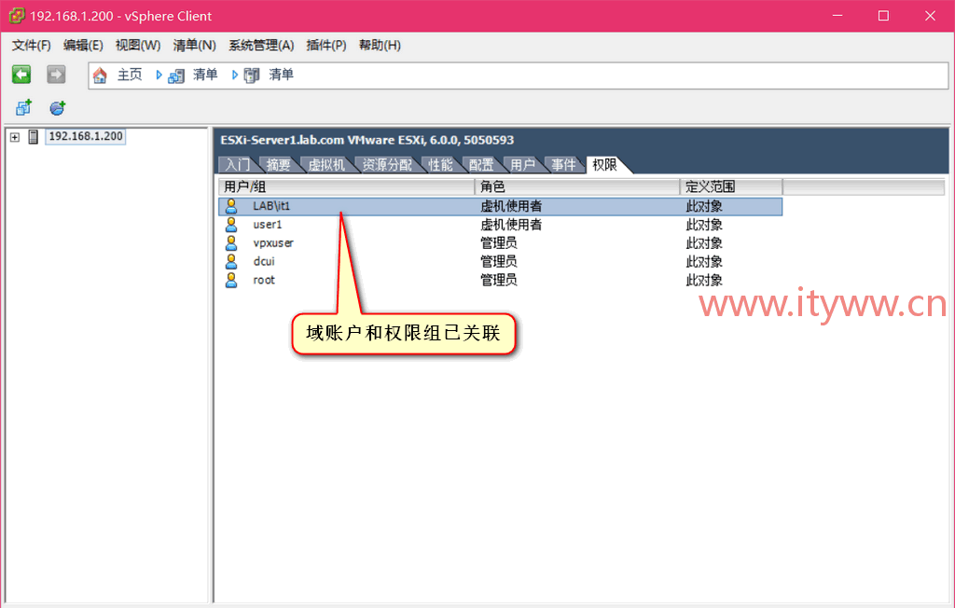Sort by 用户/组 column header
Screen dimensions: 955x608
click(346, 187)
